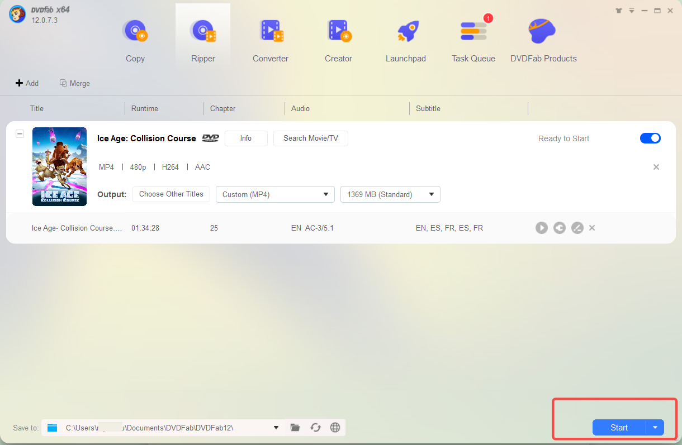Open advanced settings icon in title row
The width and height of the screenshot is (682, 445).
[x=560, y=228]
